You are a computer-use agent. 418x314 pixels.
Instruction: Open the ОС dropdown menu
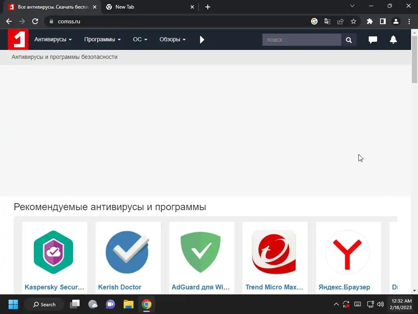click(140, 40)
